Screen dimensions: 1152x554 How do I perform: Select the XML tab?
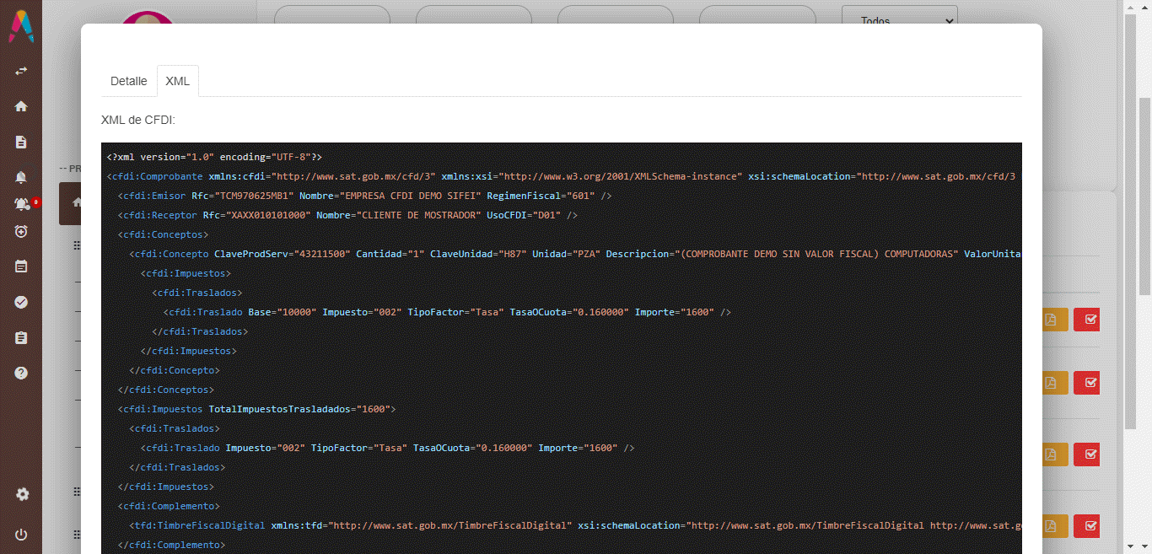point(177,81)
